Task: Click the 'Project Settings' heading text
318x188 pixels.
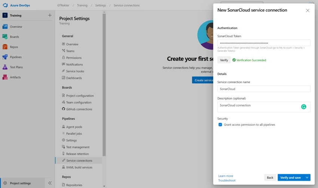Action: tap(74, 18)
